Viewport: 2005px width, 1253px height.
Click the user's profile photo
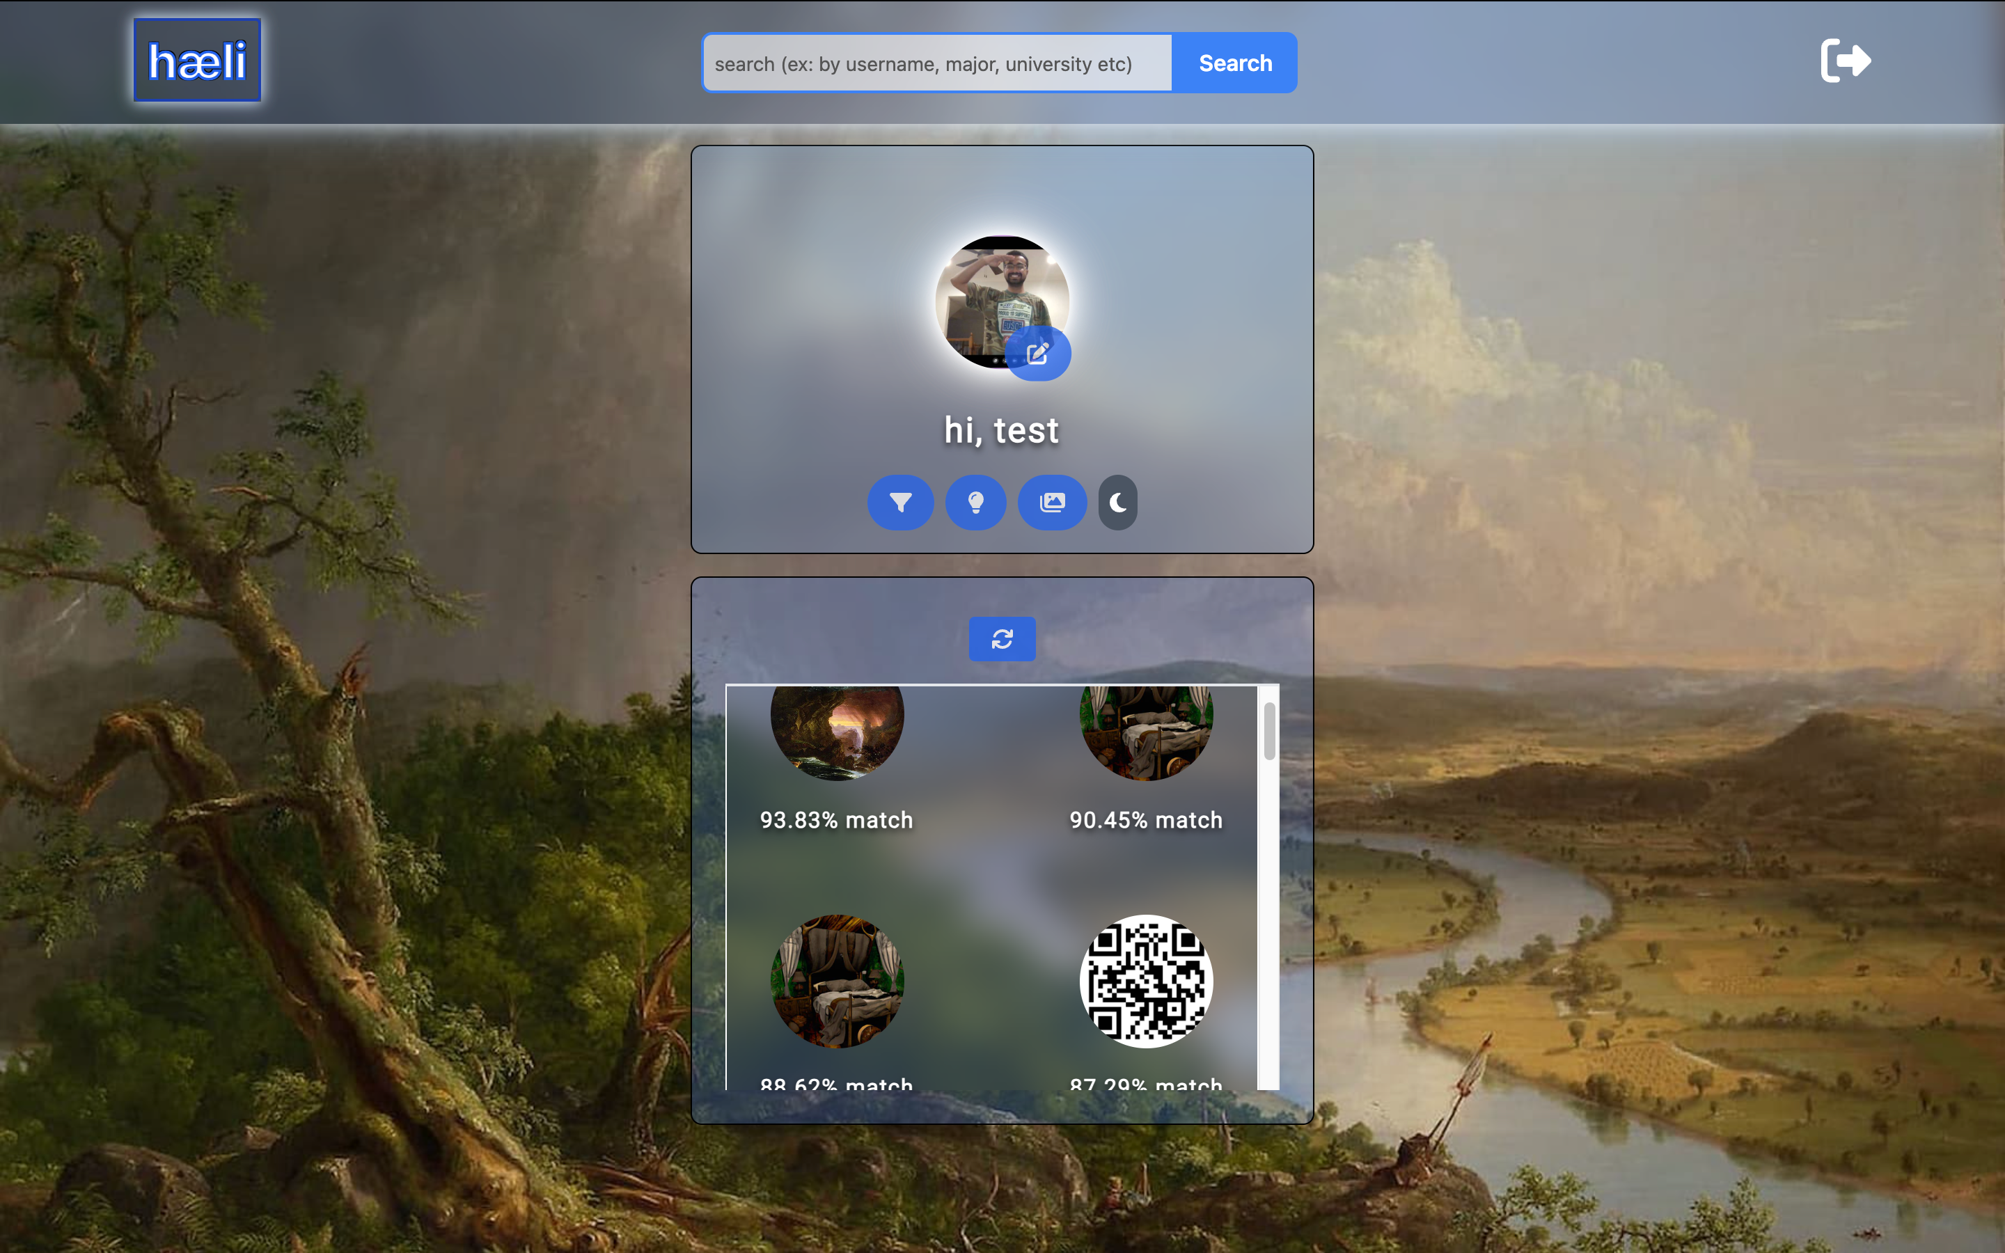[1002, 301]
